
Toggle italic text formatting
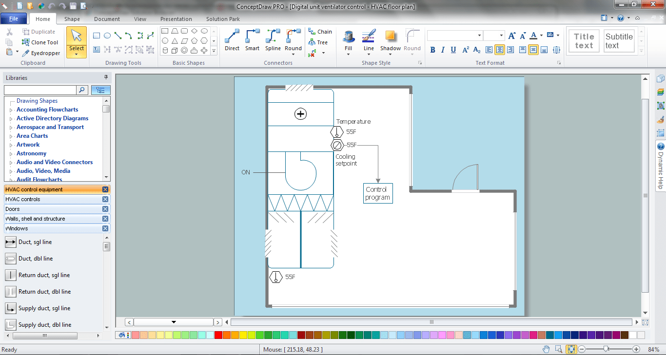pos(443,49)
